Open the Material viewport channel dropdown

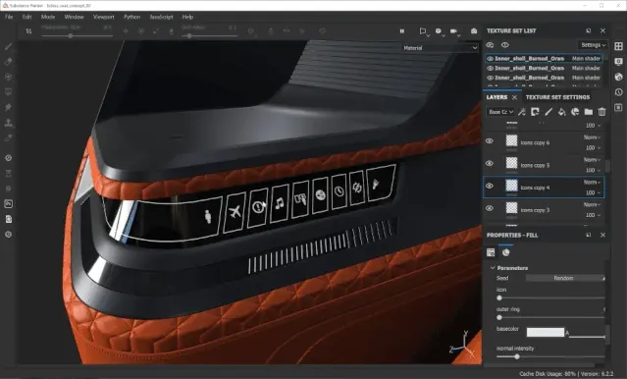click(440, 48)
